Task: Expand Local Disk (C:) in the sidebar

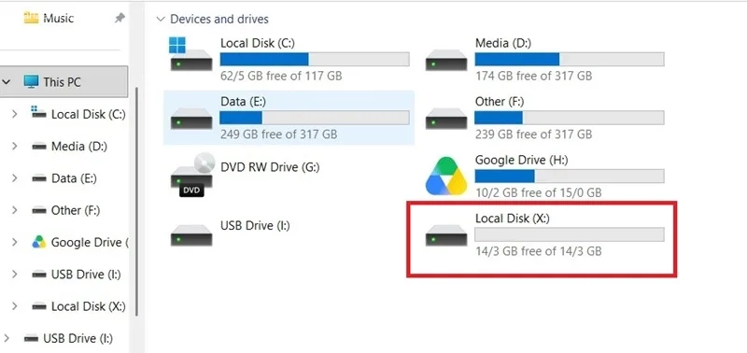Action: pyautogui.click(x=14, y=114)
